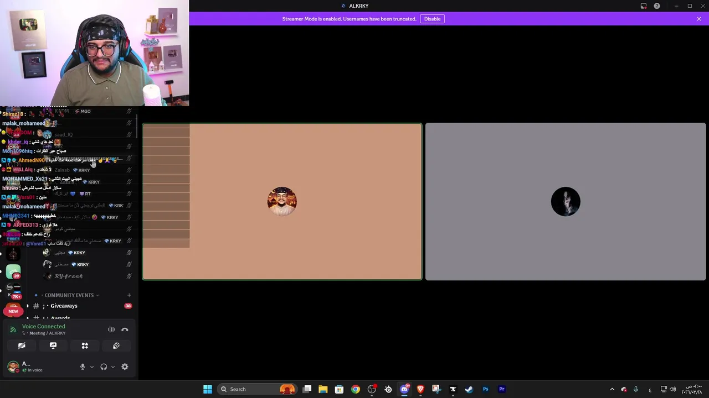Click Voice Connected status text
This screenshot has height=398, width=709.
(x=43, y=326)
